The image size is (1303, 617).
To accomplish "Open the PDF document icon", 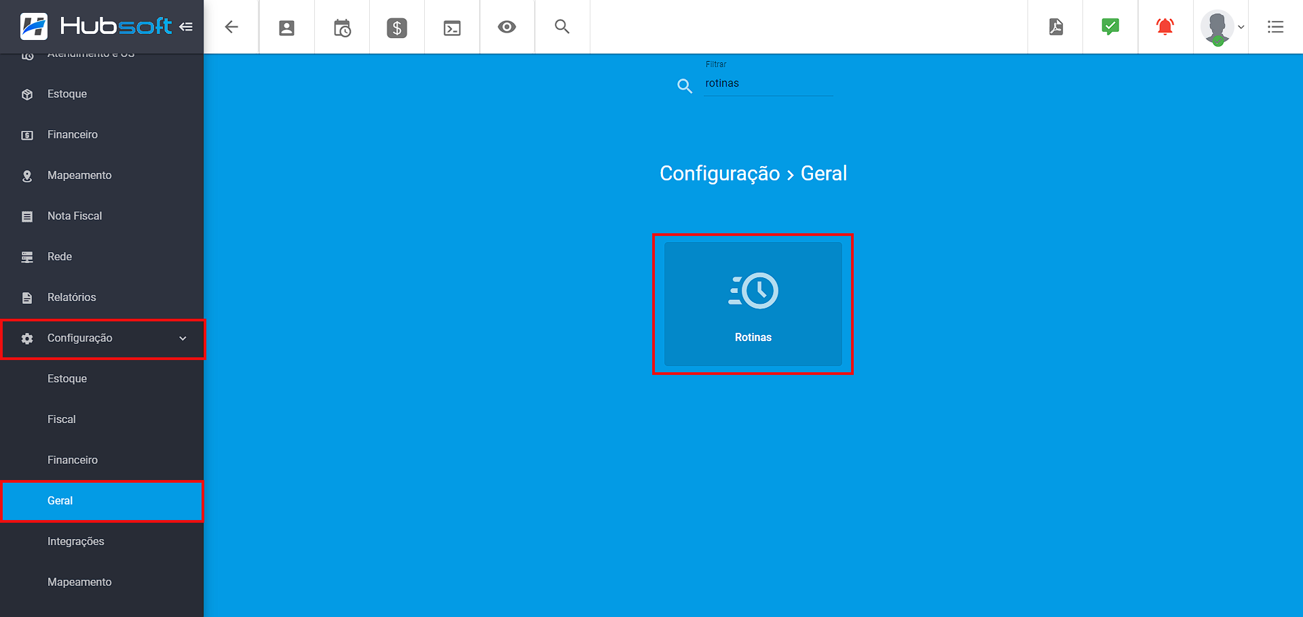I will coord(1056,27).
